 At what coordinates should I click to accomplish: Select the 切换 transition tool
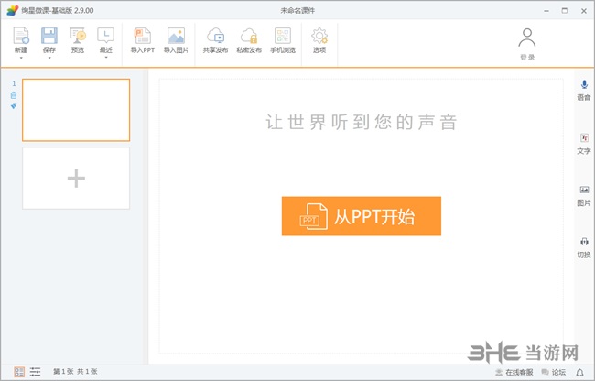tap(584, 242)
